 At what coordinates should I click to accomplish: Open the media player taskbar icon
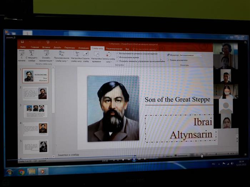point(43,172)
